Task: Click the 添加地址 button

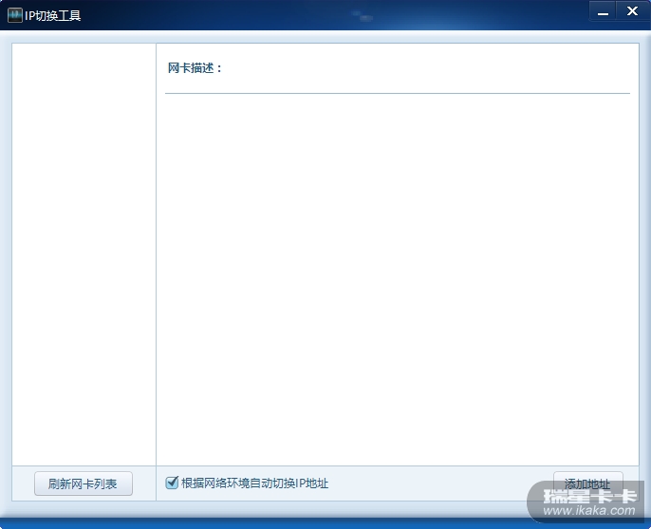Action: (587, 483)
